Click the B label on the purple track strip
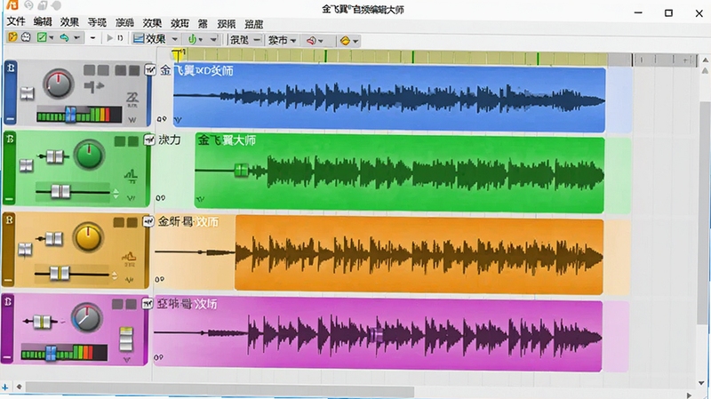Image resolution: width=711 pixels, height=399 pixels. [x=8, y=301]
